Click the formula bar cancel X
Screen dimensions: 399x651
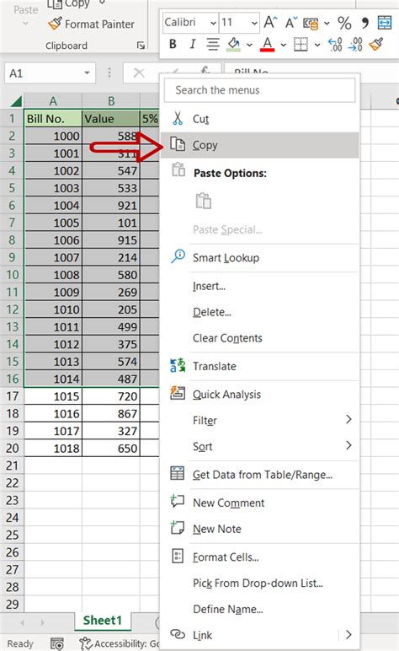pyautogui.click(x=139, y=73)
